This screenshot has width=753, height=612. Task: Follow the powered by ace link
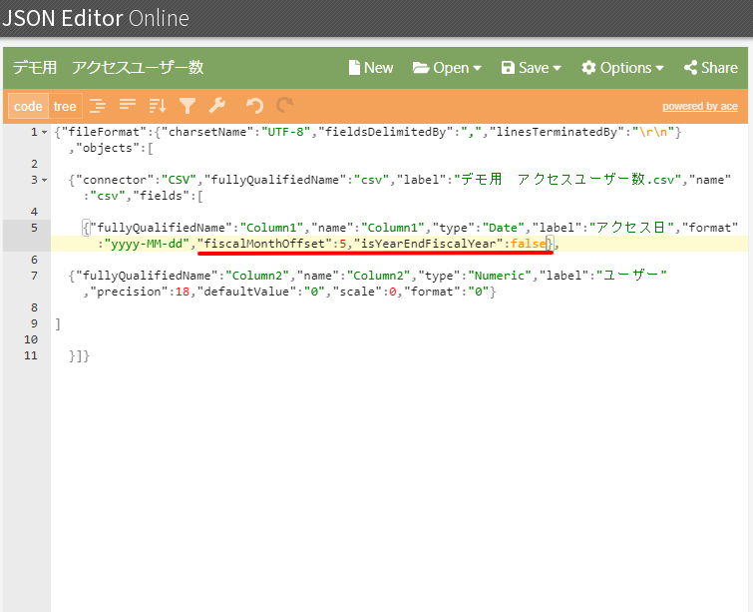(700, 107)
